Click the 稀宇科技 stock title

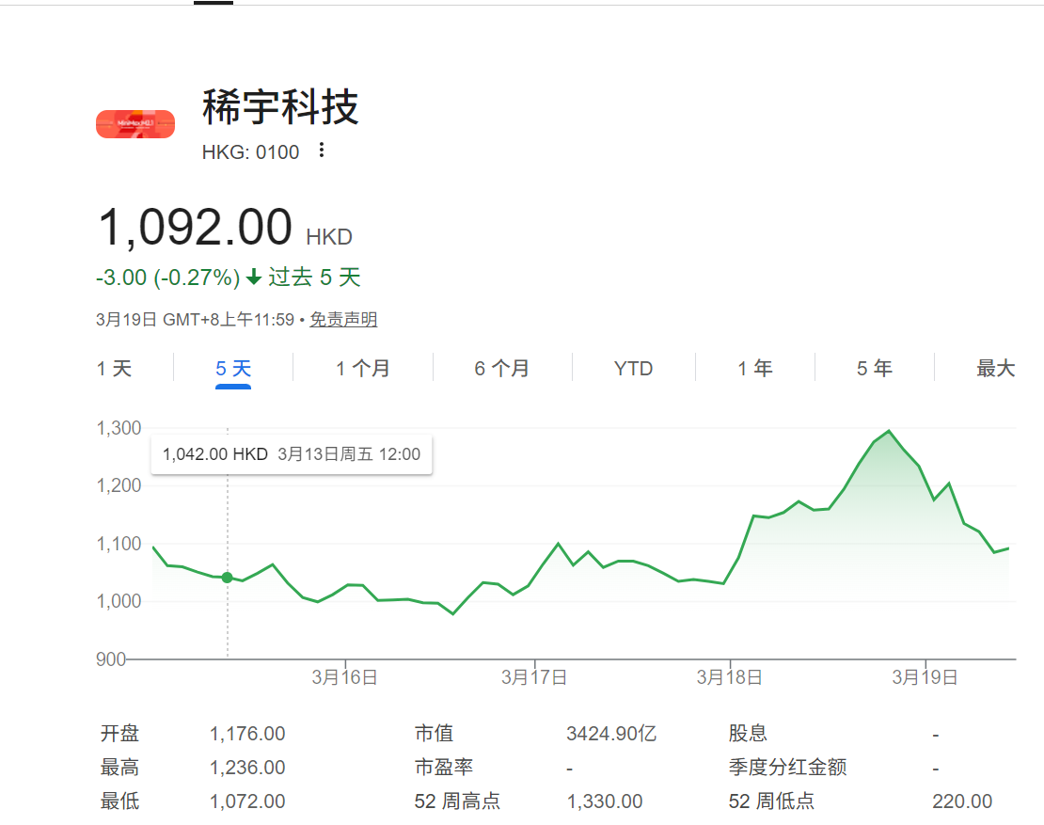coord(280,107)
